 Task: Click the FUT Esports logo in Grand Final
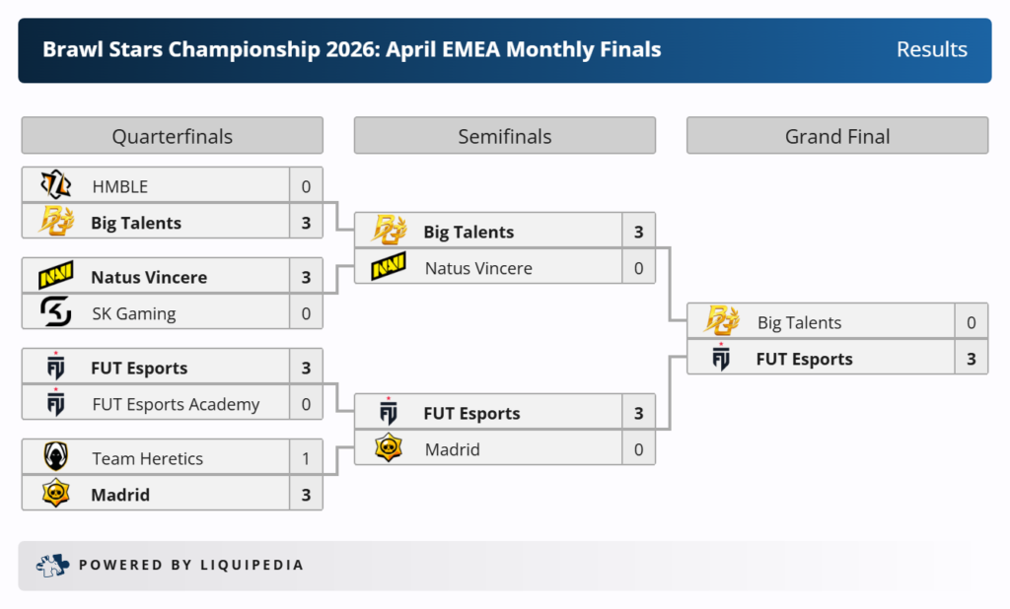tap(722, 358)
